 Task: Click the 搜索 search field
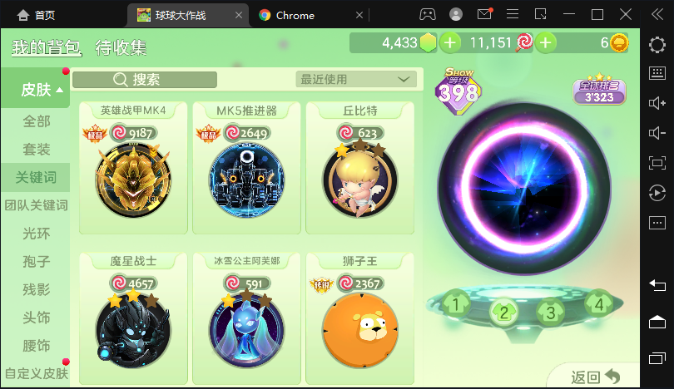click(x=145, y=80)
